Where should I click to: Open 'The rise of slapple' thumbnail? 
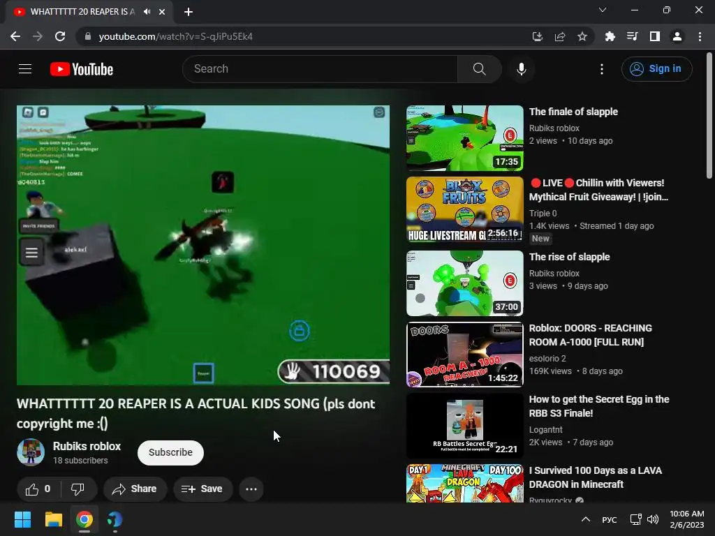[x=464, y=283]
